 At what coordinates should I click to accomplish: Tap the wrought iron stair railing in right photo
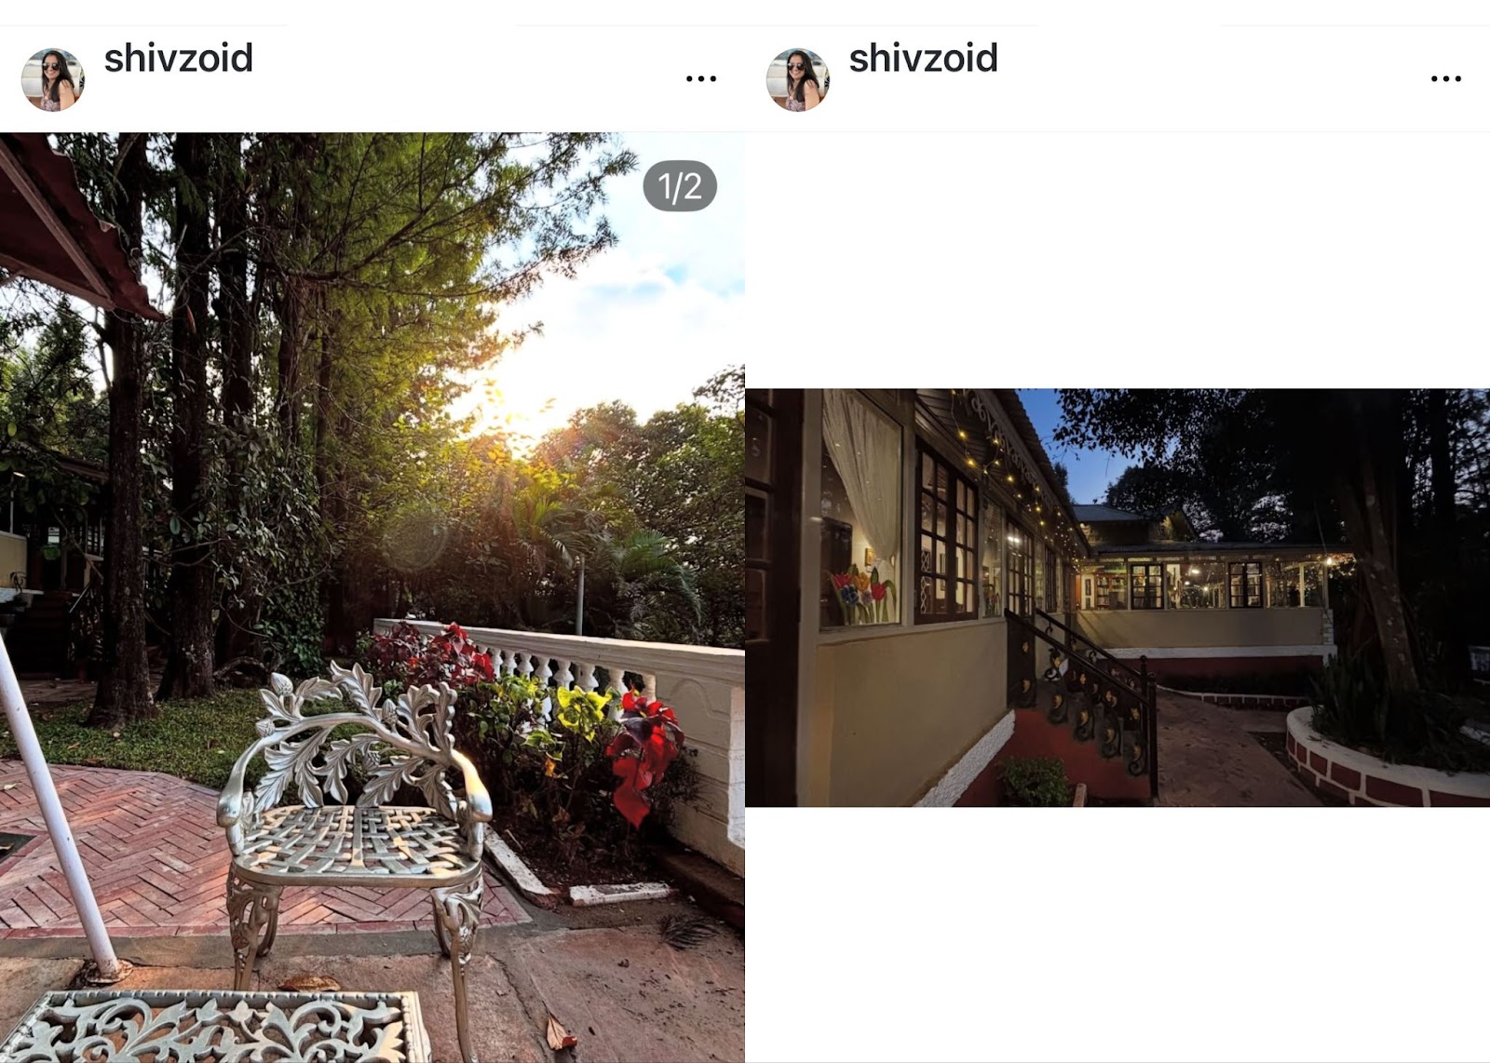(1085, 693)
